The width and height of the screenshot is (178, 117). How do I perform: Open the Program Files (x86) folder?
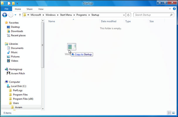(x=23, y=99)
